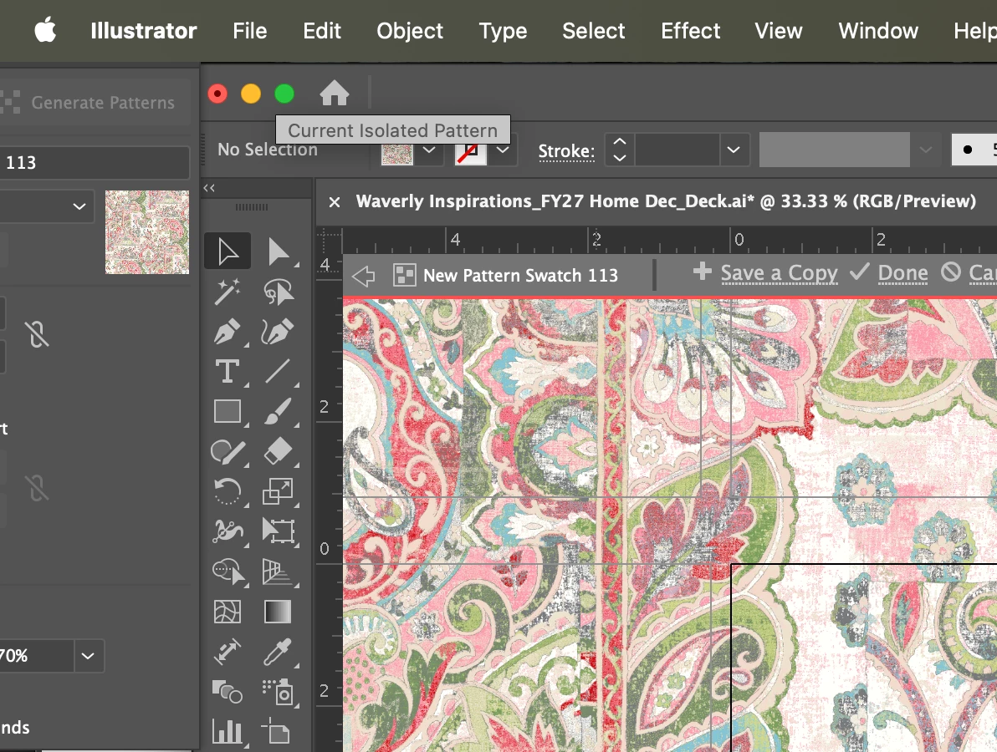Select the Shaper tool
Screen dimensions: 997x752
pyautogui.click(x=228, y=451)
